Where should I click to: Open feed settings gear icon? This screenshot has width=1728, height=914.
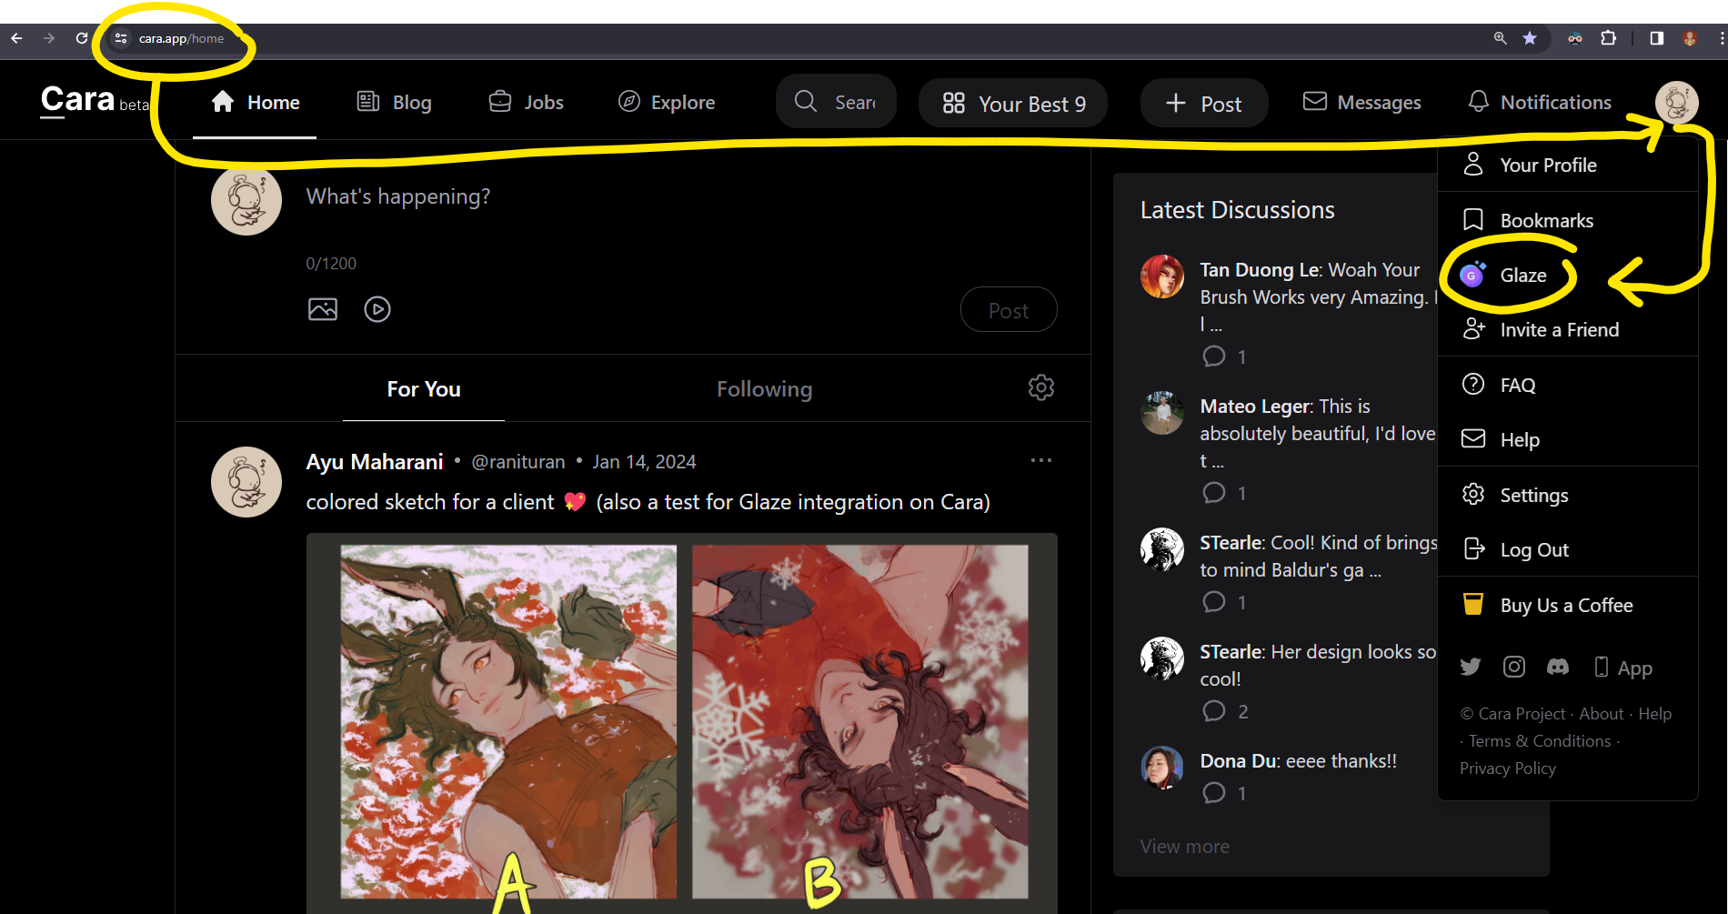coord(1040,388)
